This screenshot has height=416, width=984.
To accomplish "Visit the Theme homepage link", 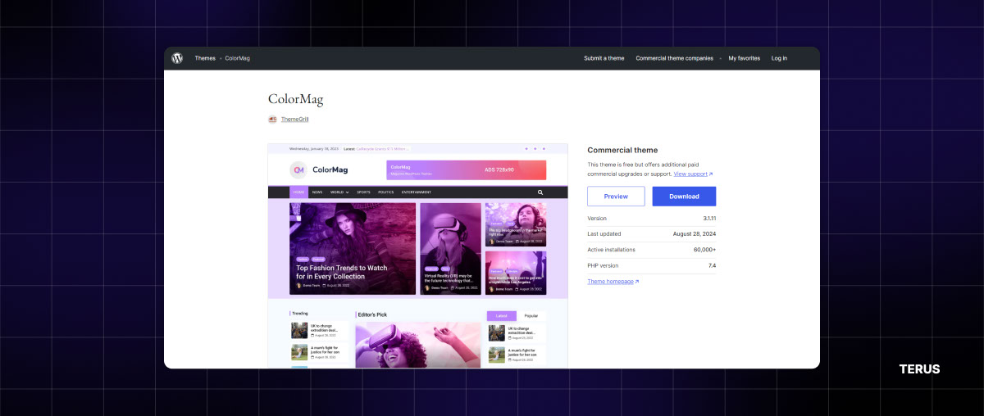I will pyautogui.click(x=613, y=282).
